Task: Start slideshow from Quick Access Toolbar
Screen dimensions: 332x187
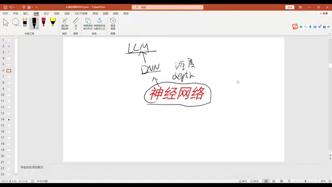Action: tap(24, 7)
